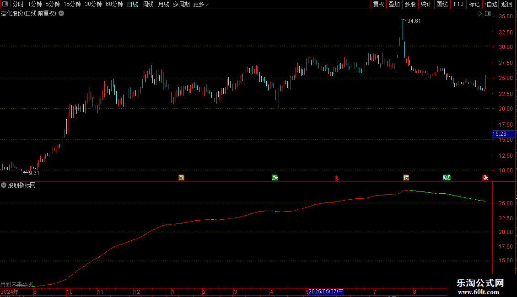The height and width of the screenshot is (297, 517).
Task: Click the 壶化股份(日线.前复权) chart title
Action: coord(29,14)
